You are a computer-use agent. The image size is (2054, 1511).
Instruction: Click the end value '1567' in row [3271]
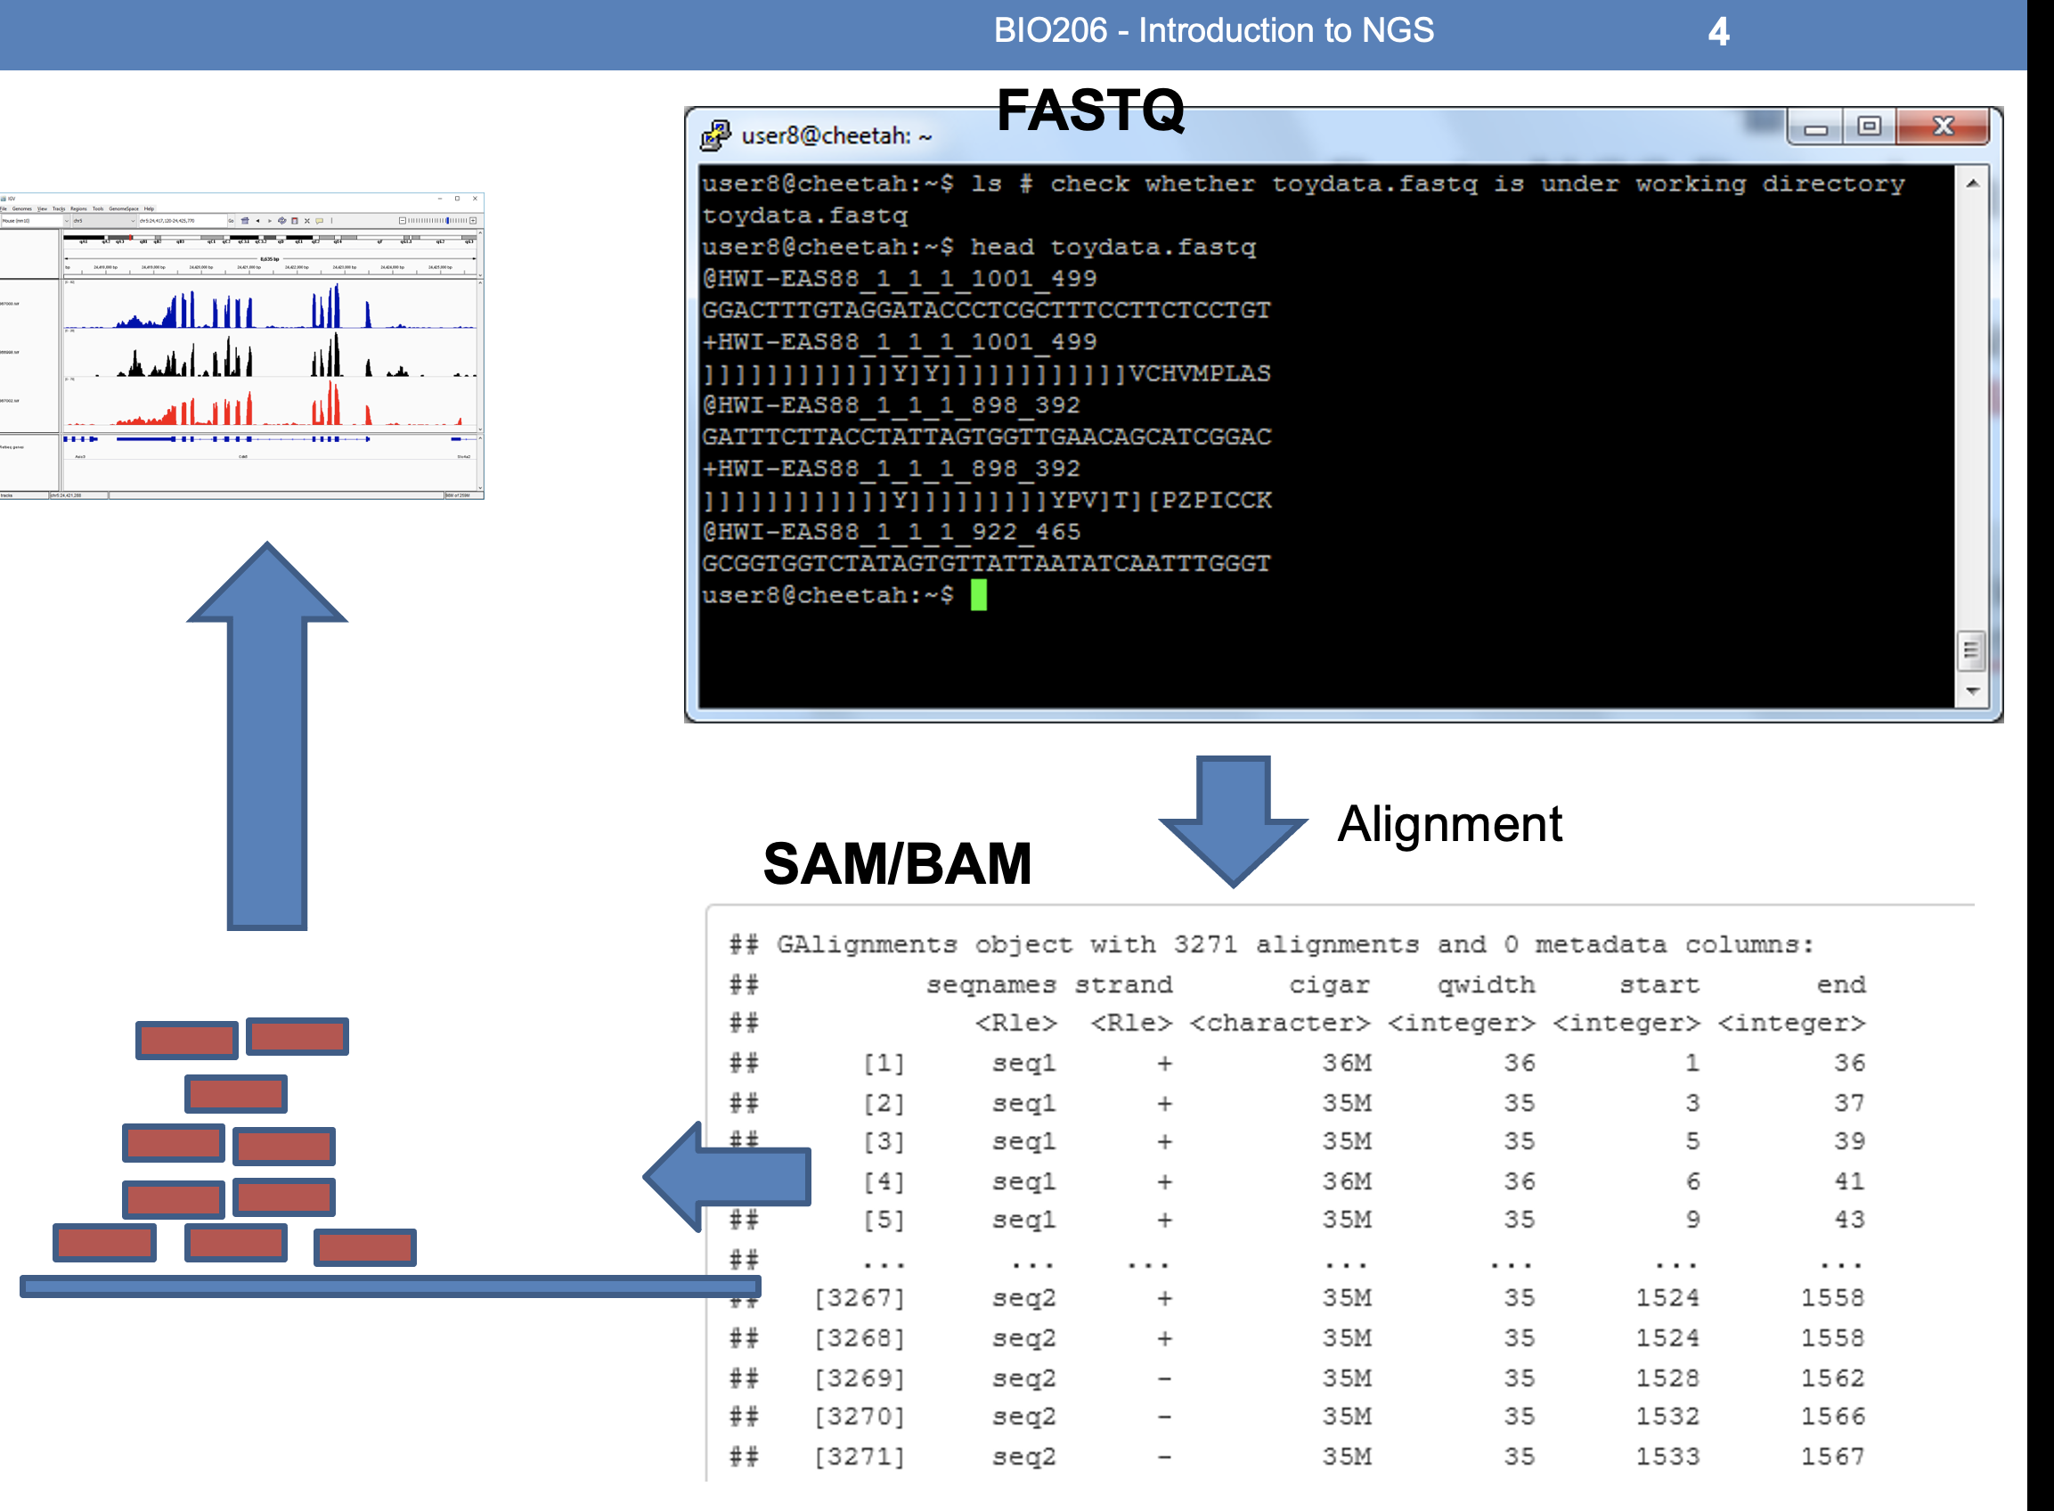[1833, 1456]
